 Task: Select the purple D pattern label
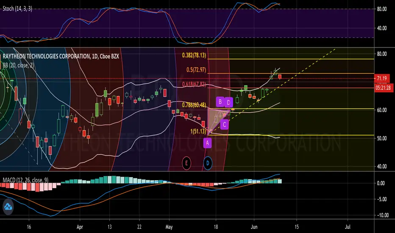coord(228,102)
